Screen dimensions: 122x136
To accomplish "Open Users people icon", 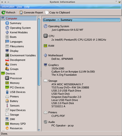I will click(x=7, y=64).
